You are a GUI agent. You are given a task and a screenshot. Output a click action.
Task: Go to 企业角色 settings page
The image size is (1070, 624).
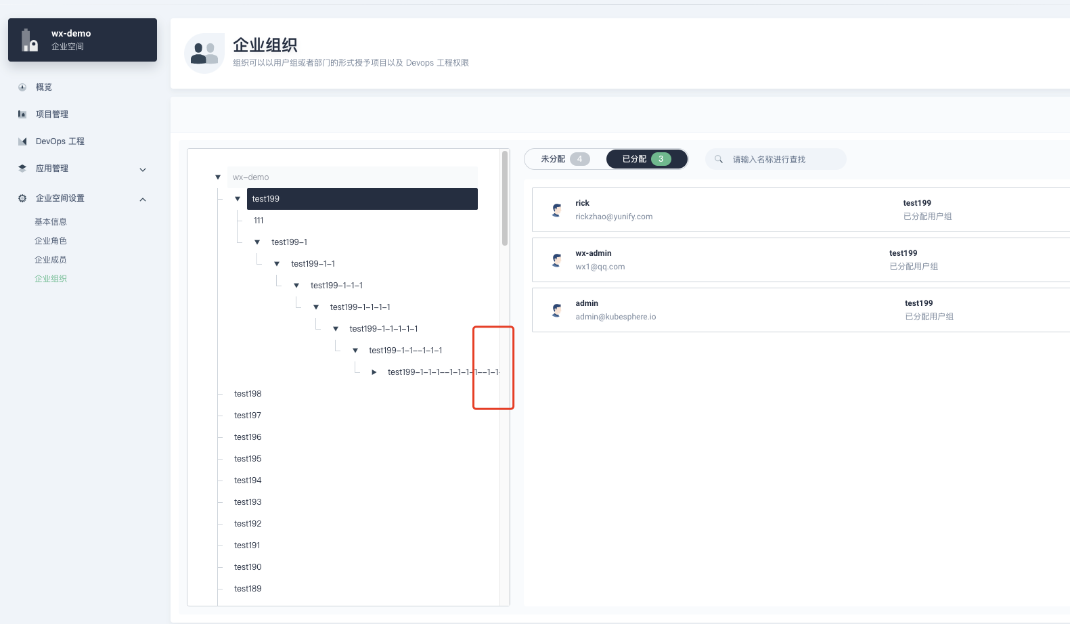51,241
